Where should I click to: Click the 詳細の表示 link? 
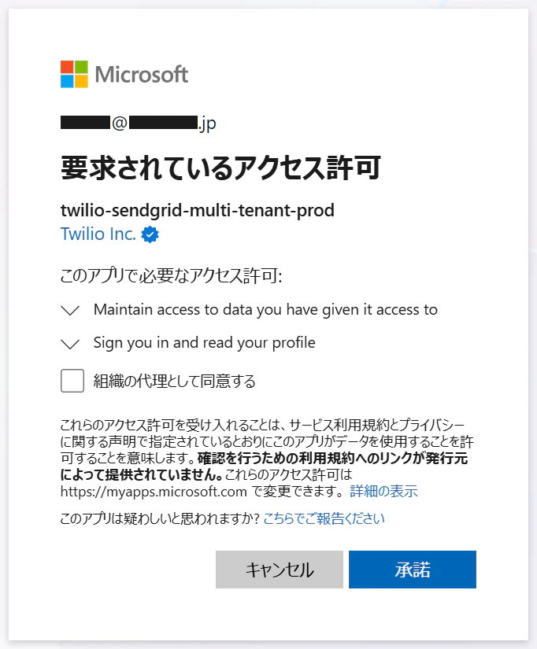point(391,490)
